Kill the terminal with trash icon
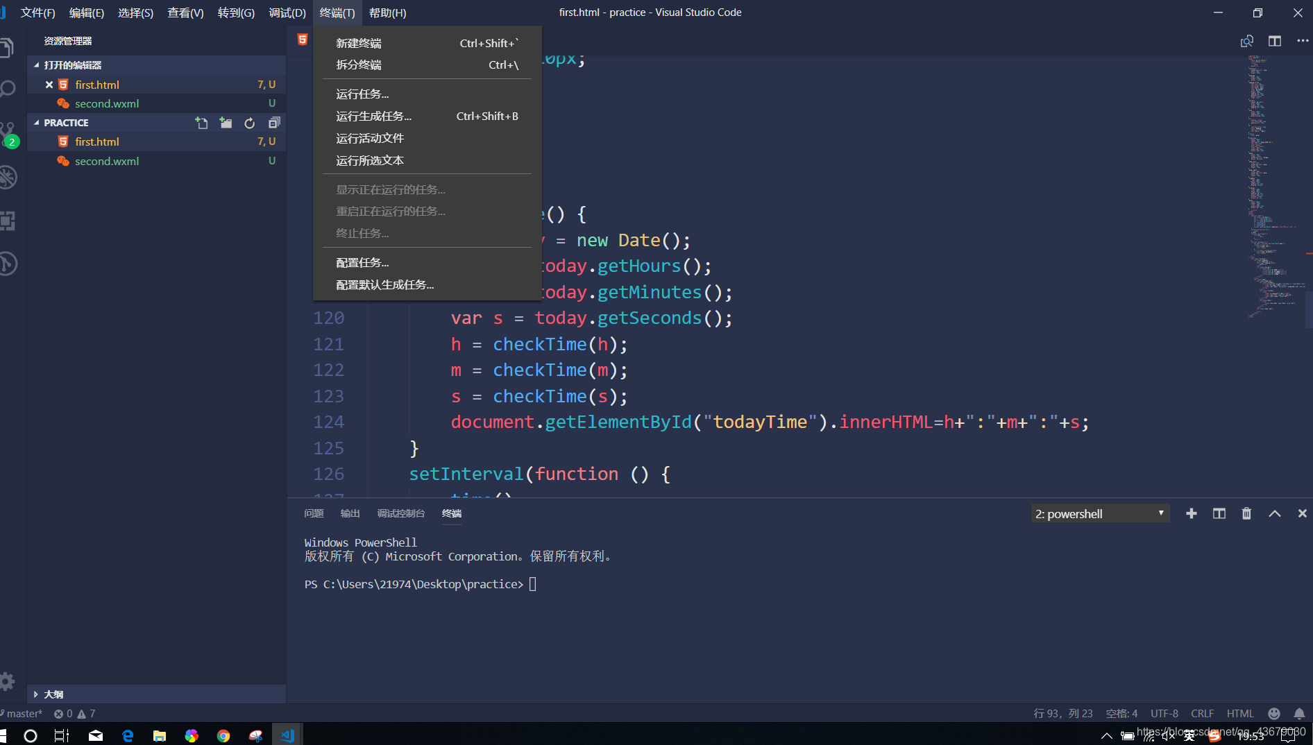Screen dimensions: 1313x745 [1246, 513]
